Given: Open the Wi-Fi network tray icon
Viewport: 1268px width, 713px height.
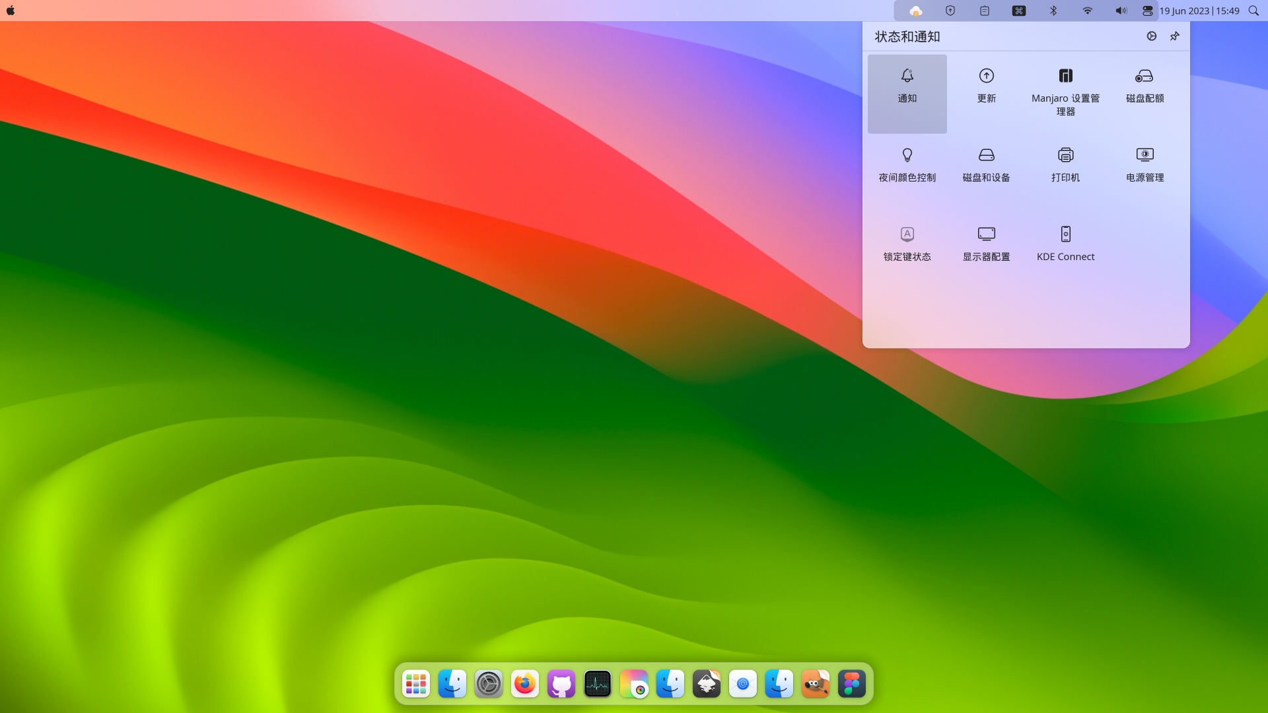Looking at the screenshot, I should point(1087,11).
